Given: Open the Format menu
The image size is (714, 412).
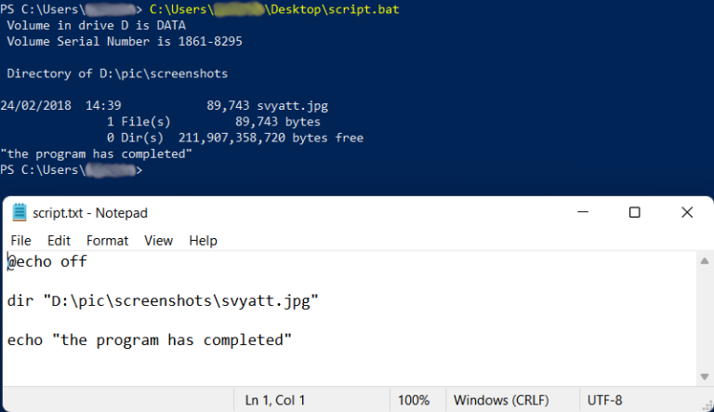Looking at the screenshot, I should point(107,240).
